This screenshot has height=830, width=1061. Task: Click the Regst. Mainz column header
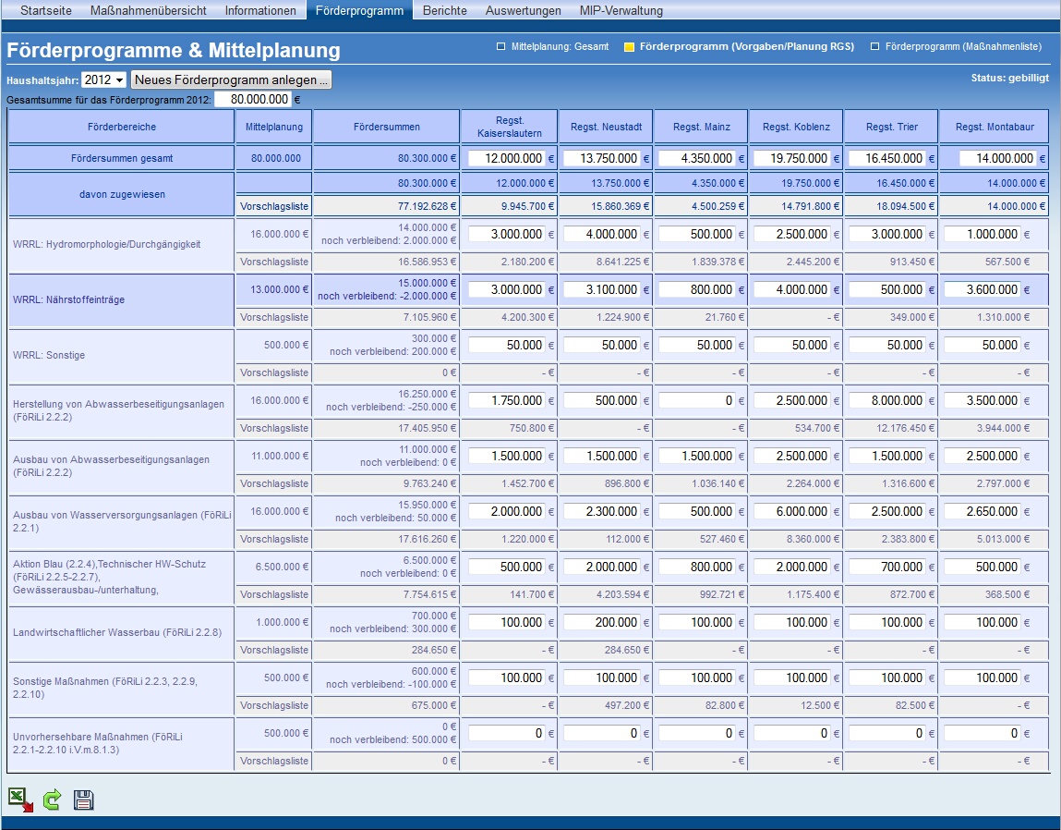[x=701, y=127]
